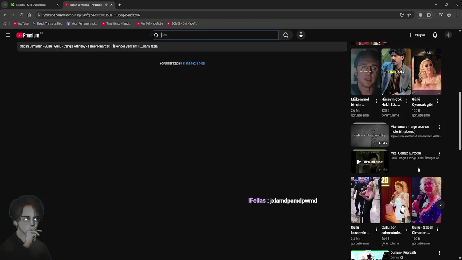
Task: Open options for Duman - Köprüaltı video
Action: [x=439, y=253]
